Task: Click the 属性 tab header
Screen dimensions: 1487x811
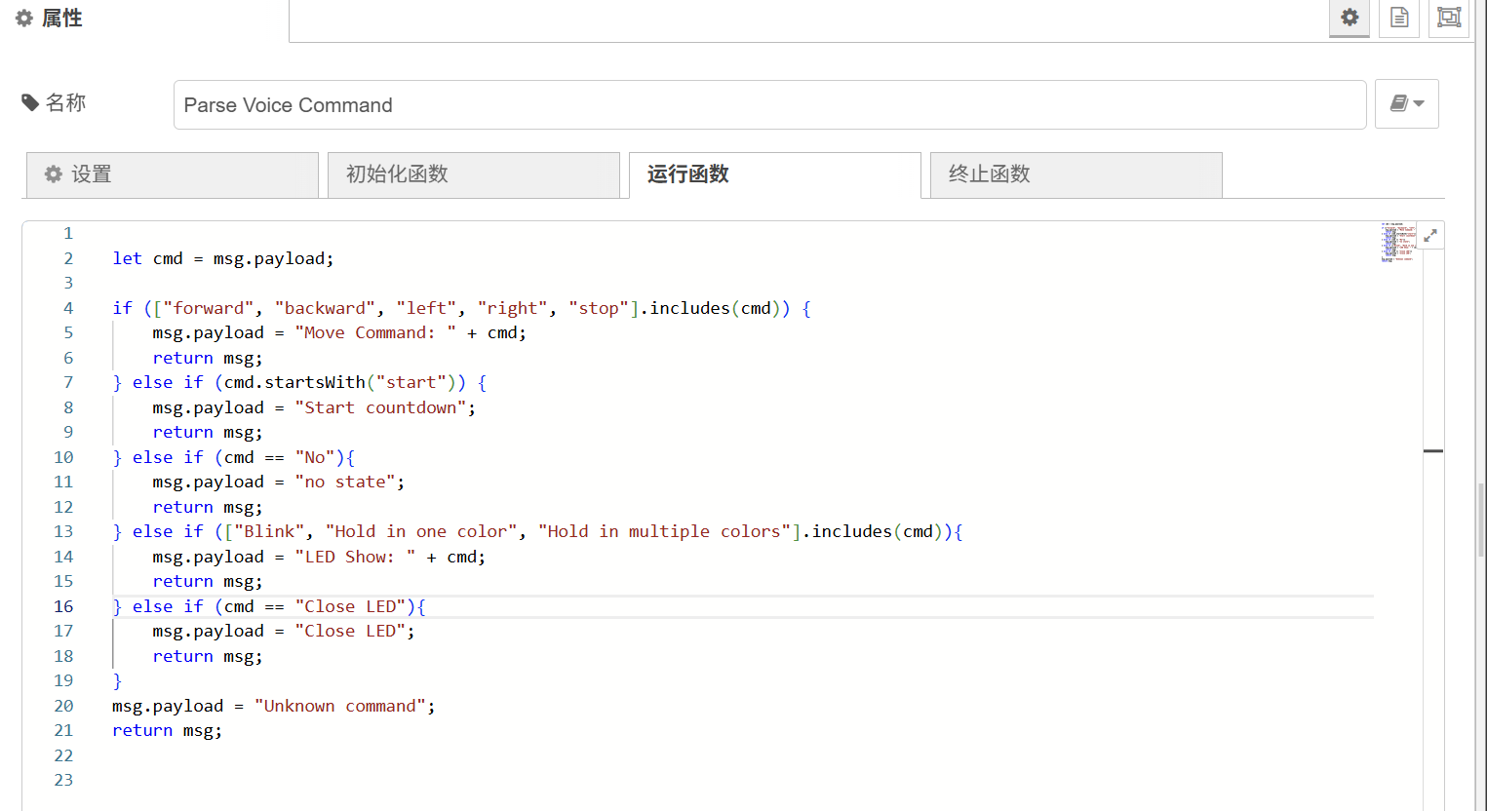Action: point(48,17)
